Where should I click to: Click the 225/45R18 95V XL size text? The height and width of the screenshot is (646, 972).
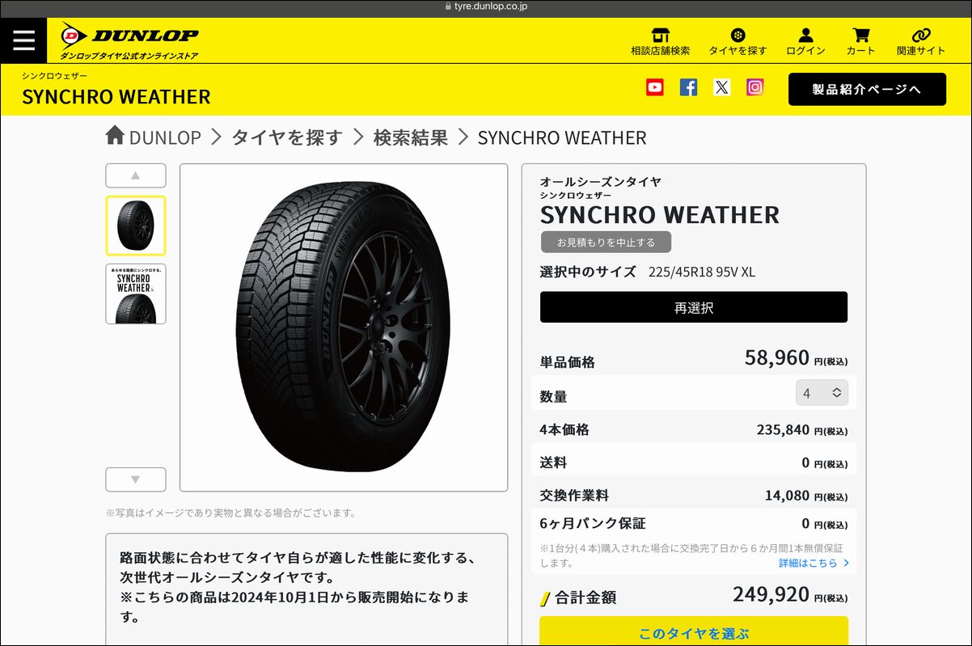[x=702, y=272]
